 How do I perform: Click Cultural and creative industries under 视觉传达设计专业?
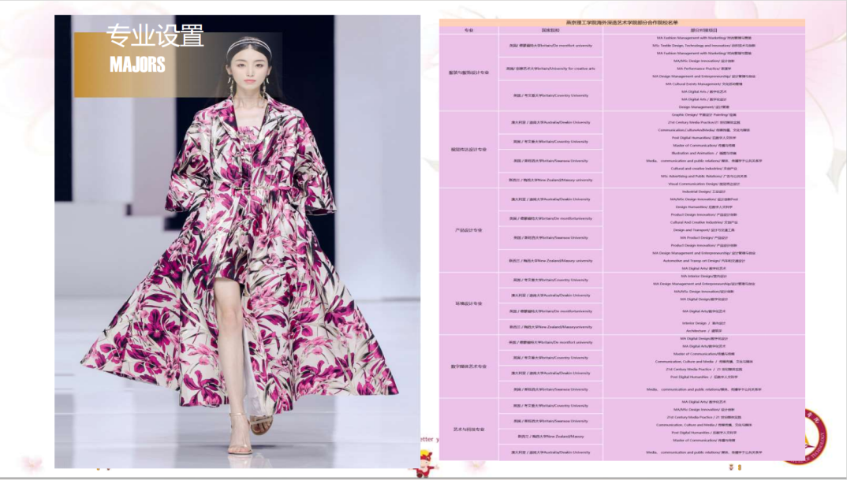pyautogui.click(x=703, y=169)
